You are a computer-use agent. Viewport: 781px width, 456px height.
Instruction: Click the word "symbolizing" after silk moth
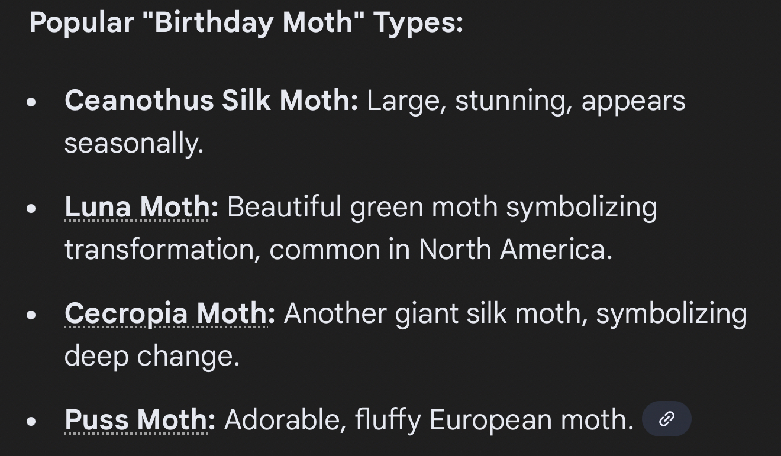671,313
